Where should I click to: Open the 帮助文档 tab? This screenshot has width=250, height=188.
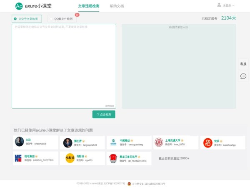pos(117,6)
